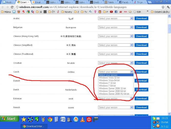Viewport: 171px width, 129px height.
Task: Choose Windows Vista 32-bit in Czech list
Action: click(116, 78)
